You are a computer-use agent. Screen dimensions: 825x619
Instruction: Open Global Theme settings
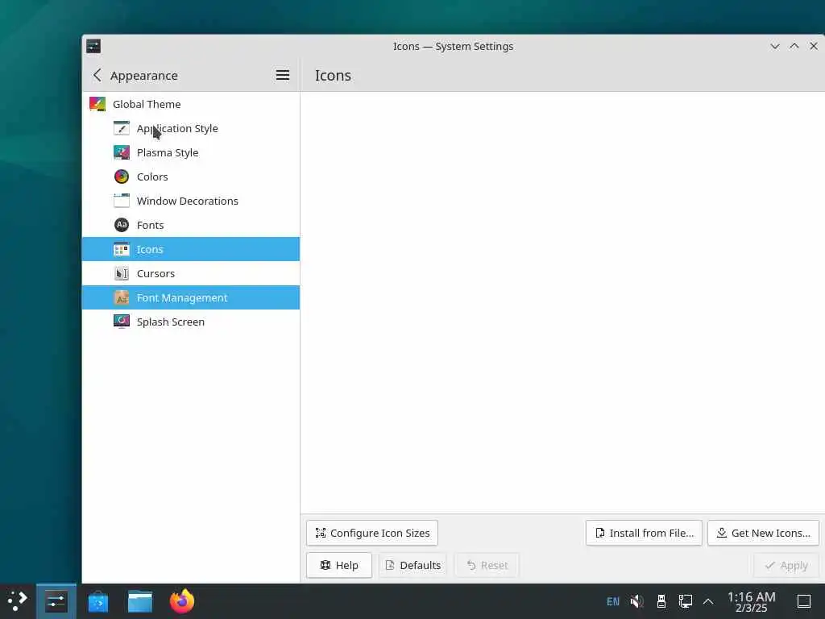pos(190,104)
